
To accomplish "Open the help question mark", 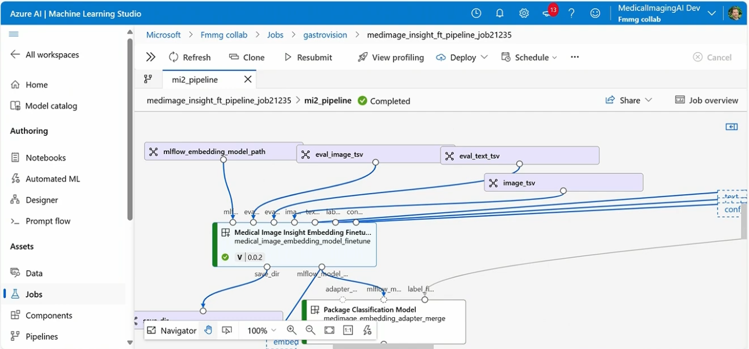I will point(571,13).
